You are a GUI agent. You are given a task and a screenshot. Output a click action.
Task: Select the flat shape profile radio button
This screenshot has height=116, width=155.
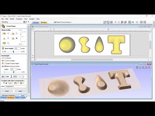pos(8,43)
